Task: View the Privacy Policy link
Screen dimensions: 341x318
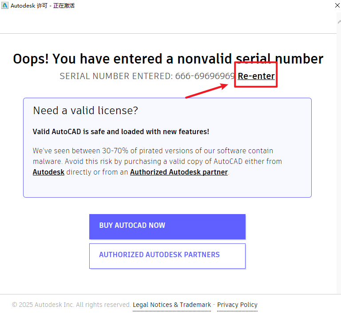Action: coord(237,305)
